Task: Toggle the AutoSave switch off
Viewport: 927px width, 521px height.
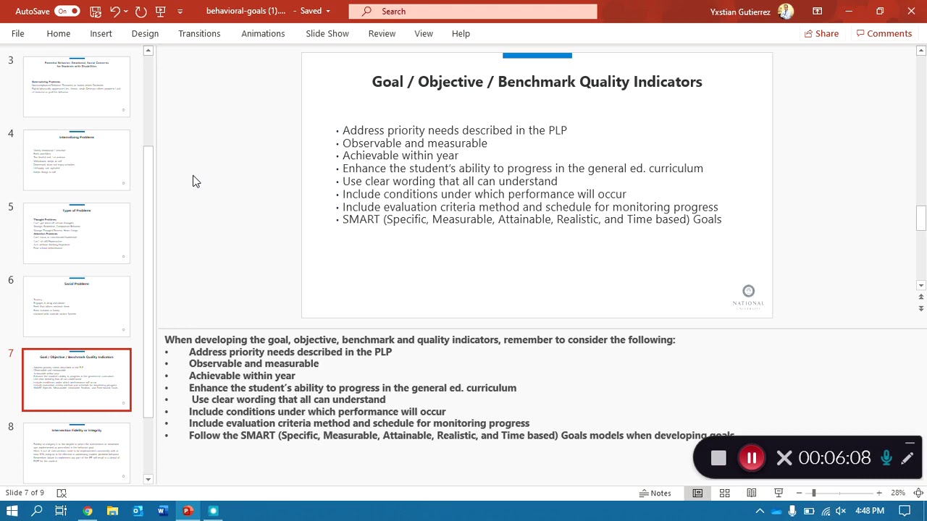Action: click(67, 11)
